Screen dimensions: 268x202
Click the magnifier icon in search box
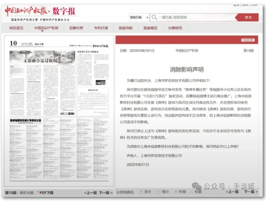154,17
